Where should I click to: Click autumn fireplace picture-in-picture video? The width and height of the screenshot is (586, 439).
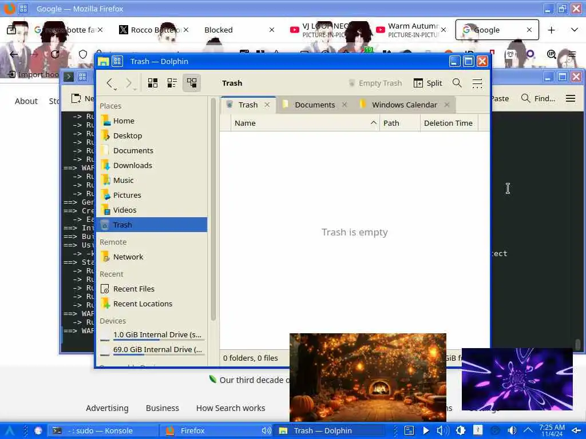[x=368, y=377]
